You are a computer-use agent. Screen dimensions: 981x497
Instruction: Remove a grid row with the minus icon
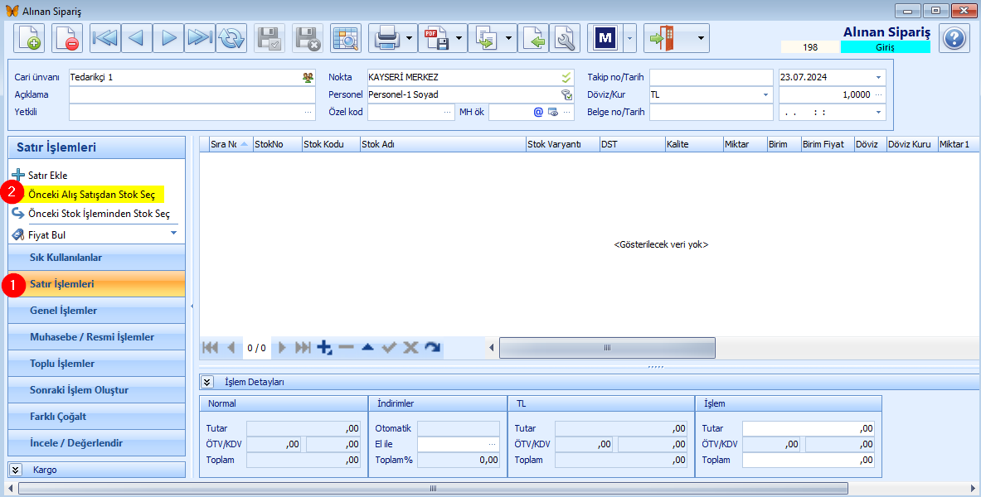pyautogui.click(x=346, y=348)
